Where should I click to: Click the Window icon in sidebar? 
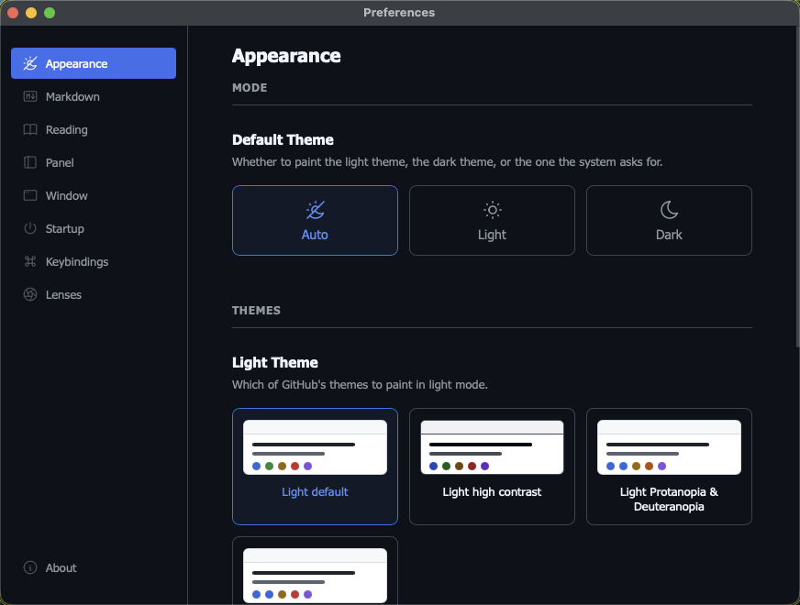[x=30, y=195]
